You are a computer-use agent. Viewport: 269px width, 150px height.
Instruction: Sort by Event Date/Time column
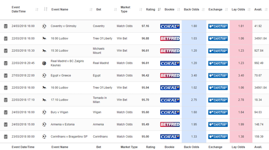pos(37,9)
